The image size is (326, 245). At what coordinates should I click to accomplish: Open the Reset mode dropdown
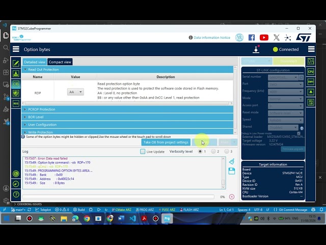pos(286,113)
